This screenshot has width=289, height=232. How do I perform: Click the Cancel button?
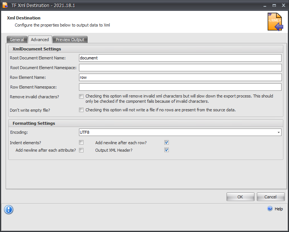point(271,197)
